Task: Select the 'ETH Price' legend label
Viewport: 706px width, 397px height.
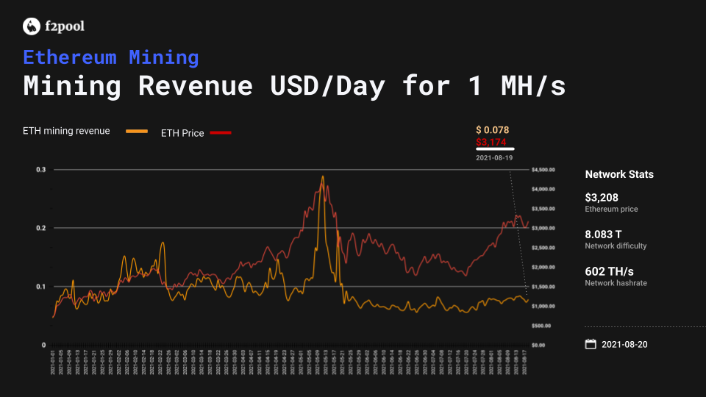Action: click(182, 133)
